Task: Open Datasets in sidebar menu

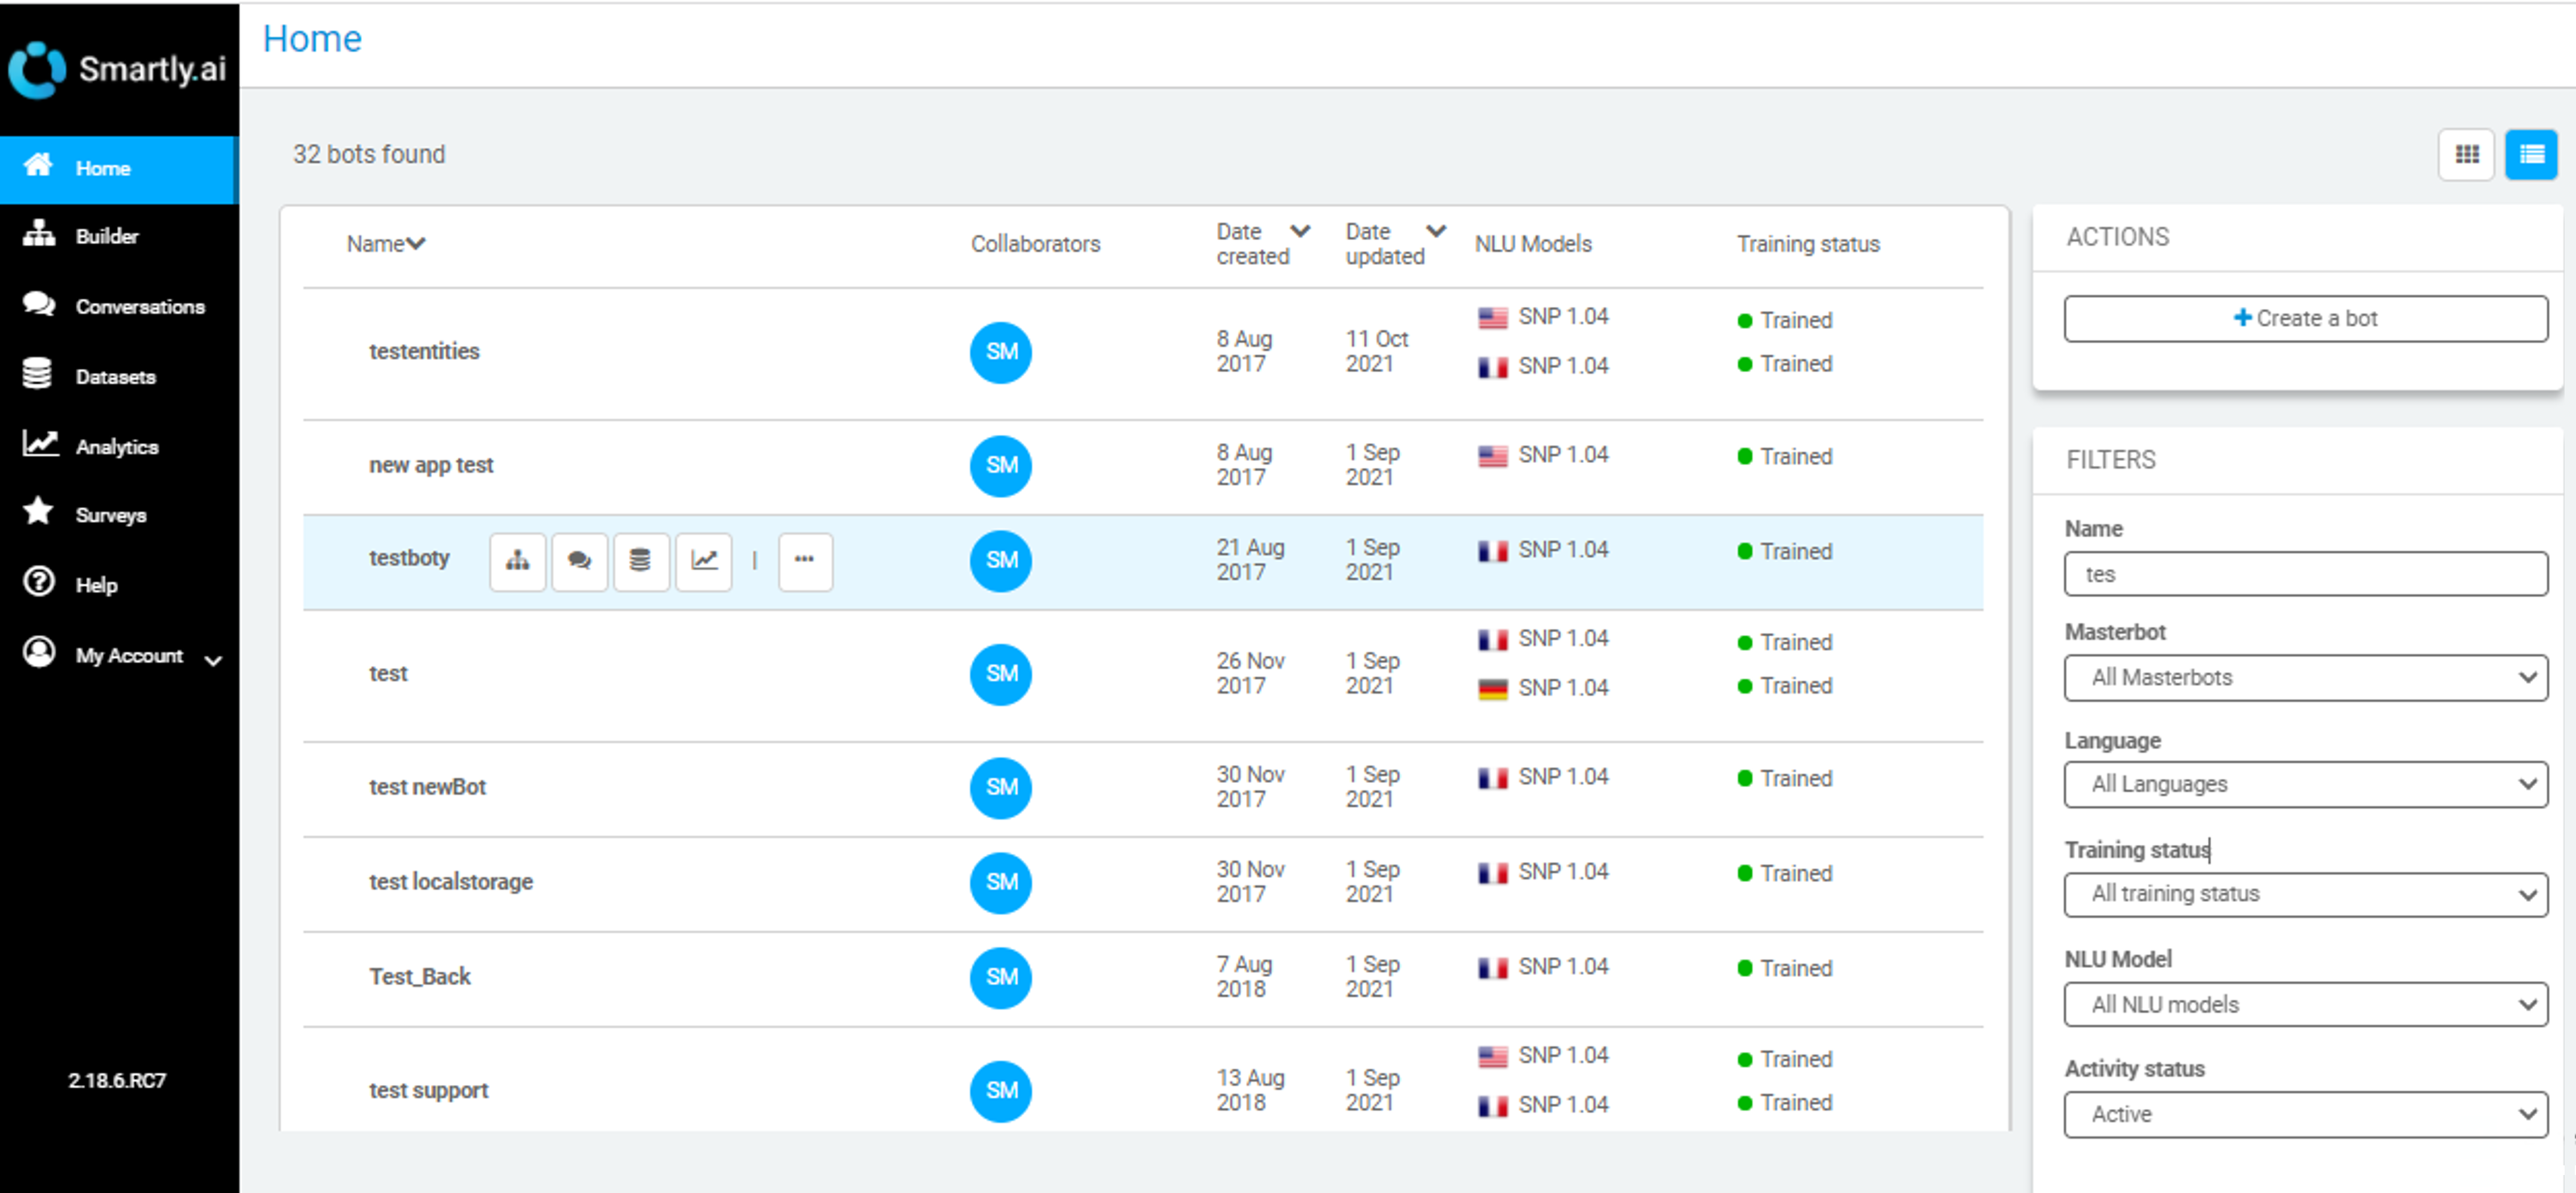Action: pos(115,377)
